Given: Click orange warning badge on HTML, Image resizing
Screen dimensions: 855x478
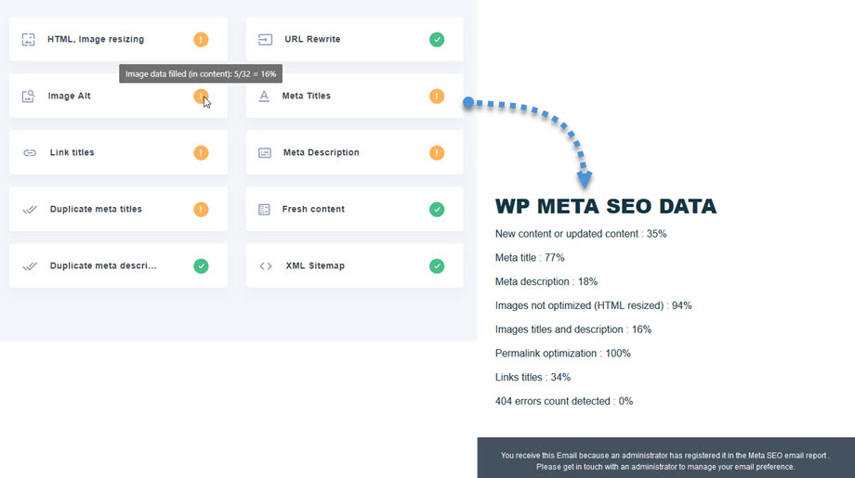Looking at the screenshot, I should [201, 40].
